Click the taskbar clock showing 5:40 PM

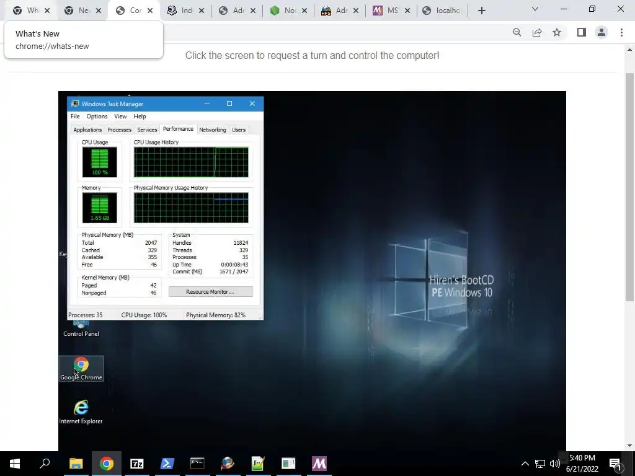[x=582, y=464]
